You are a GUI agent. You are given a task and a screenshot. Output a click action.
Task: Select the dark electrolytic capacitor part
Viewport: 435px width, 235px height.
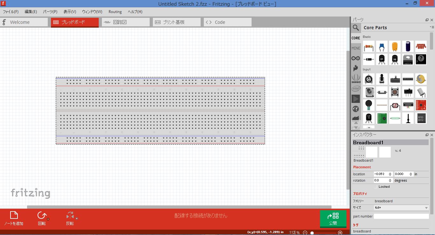click(408, 46)
